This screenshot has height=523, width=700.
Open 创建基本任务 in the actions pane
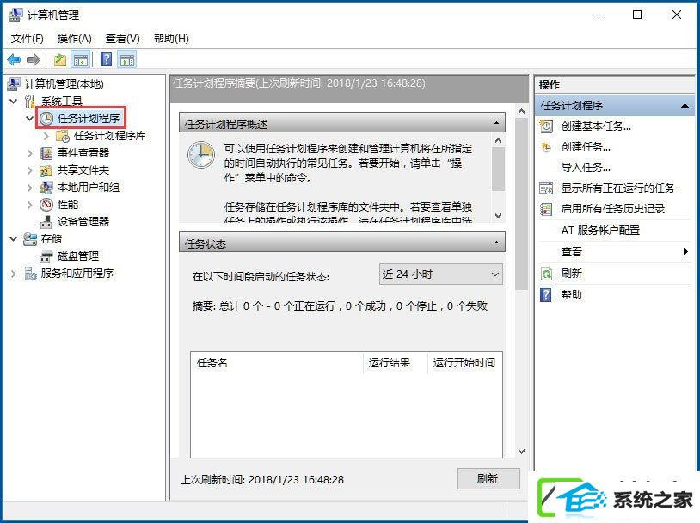tap(596, 126)
